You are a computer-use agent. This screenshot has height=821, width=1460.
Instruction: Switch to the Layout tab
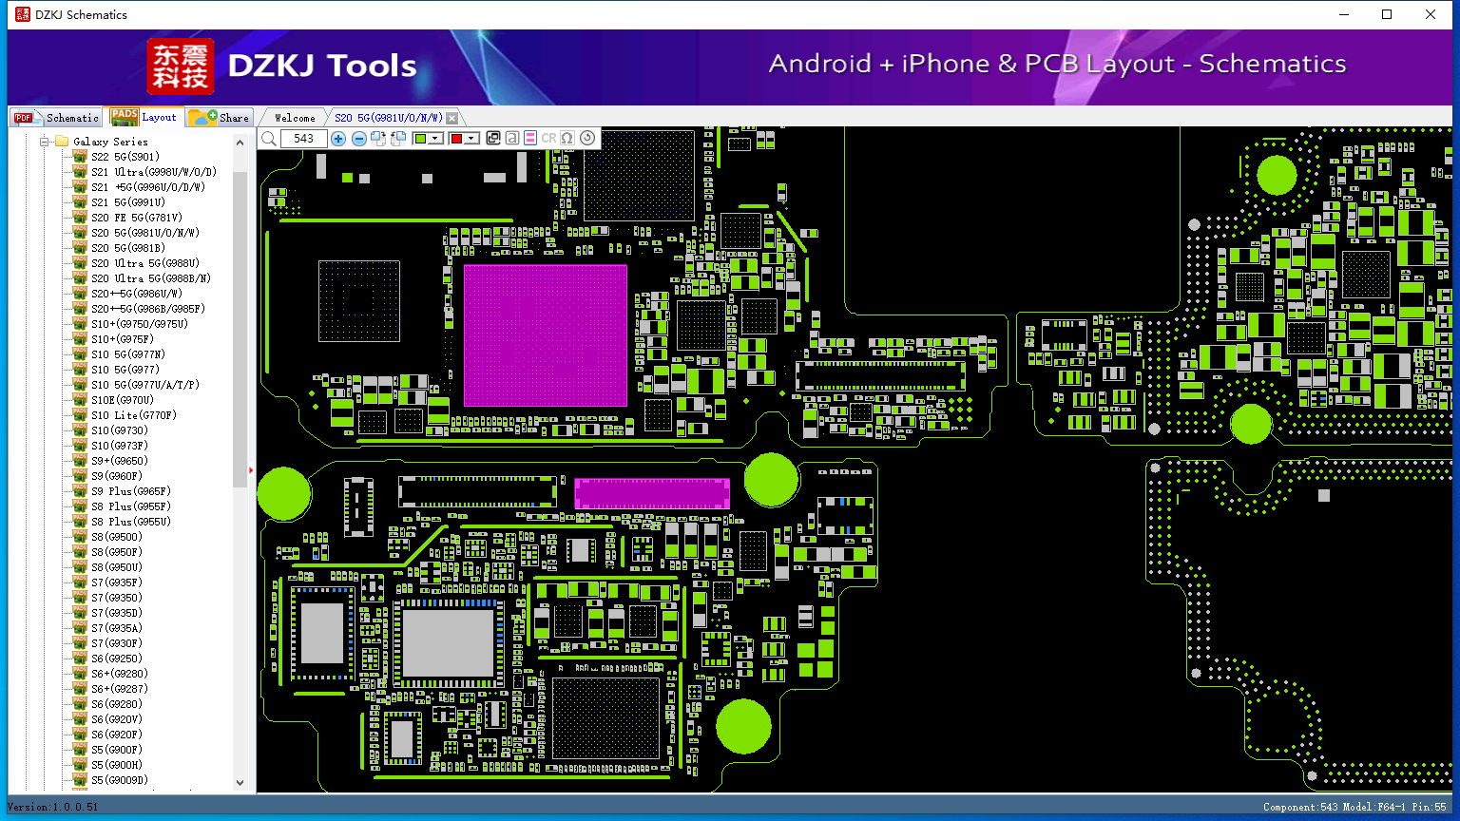[x=144, y=117]
